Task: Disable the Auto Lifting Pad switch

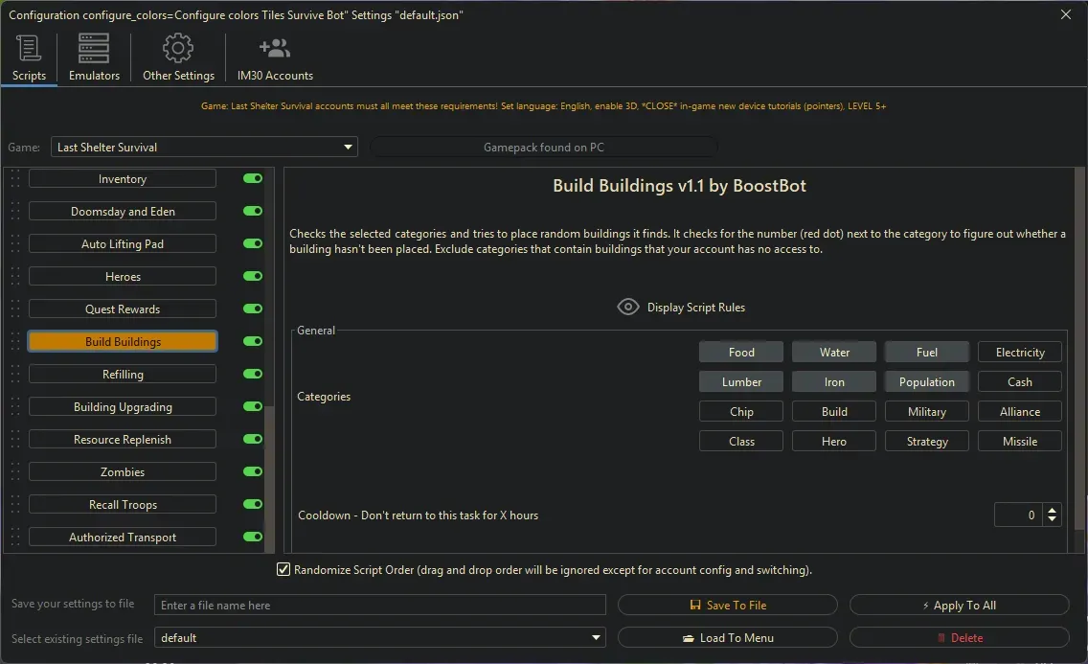Action: pos(253,243)
